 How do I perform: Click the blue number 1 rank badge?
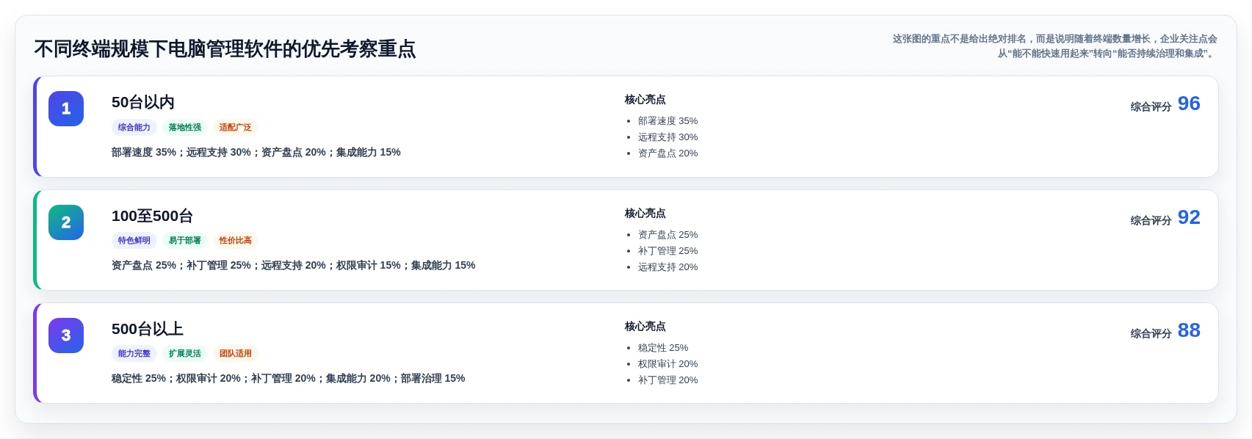point(66,109)
